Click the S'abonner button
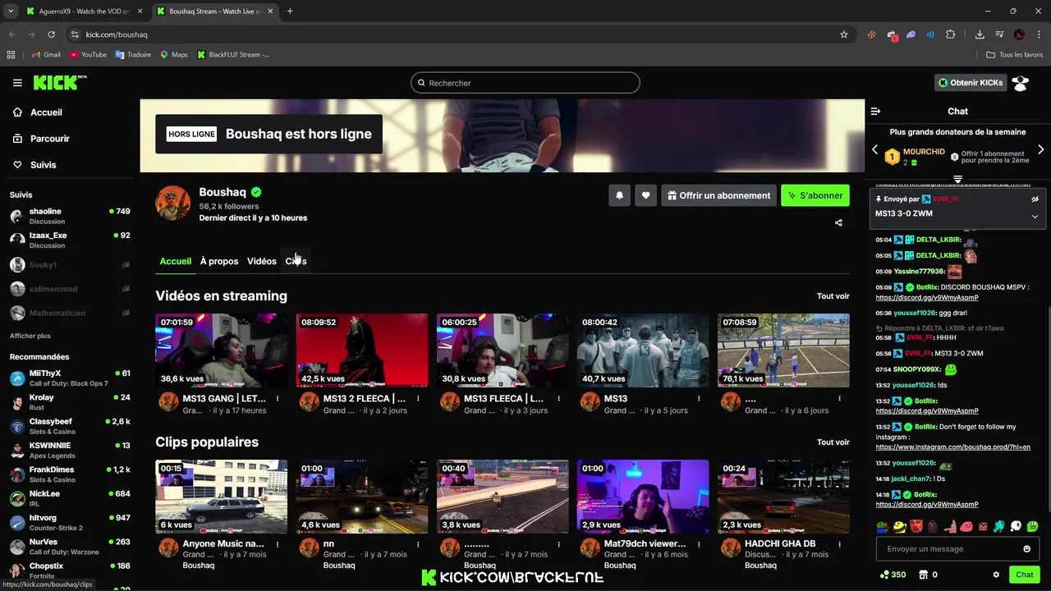 pos(815,195)
